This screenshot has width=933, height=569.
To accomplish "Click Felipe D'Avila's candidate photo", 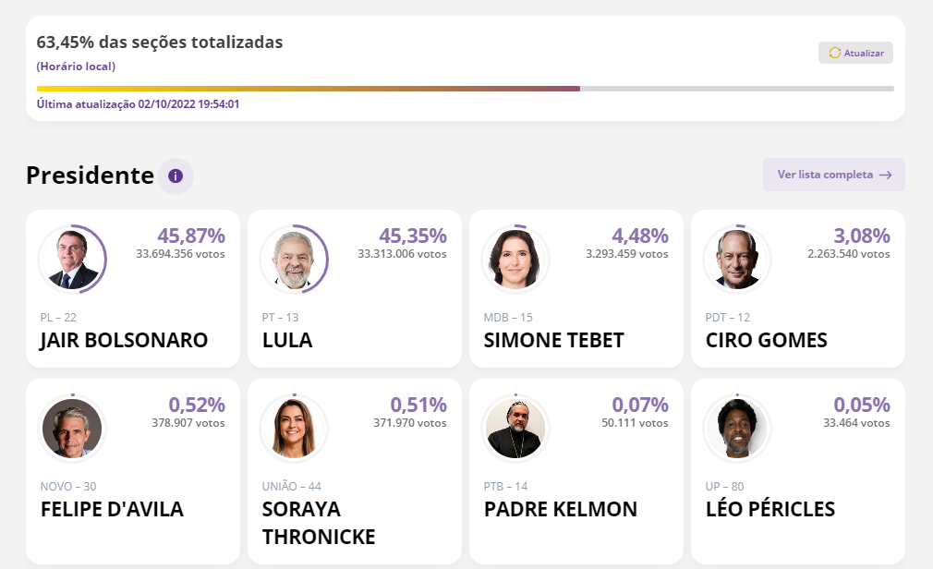I will pyautogui.click(x=72, y=429).
